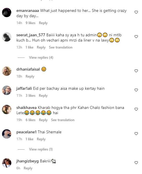
Task: Tap the heart next to drhaniafaisal's comment
Action: (136, 71)
